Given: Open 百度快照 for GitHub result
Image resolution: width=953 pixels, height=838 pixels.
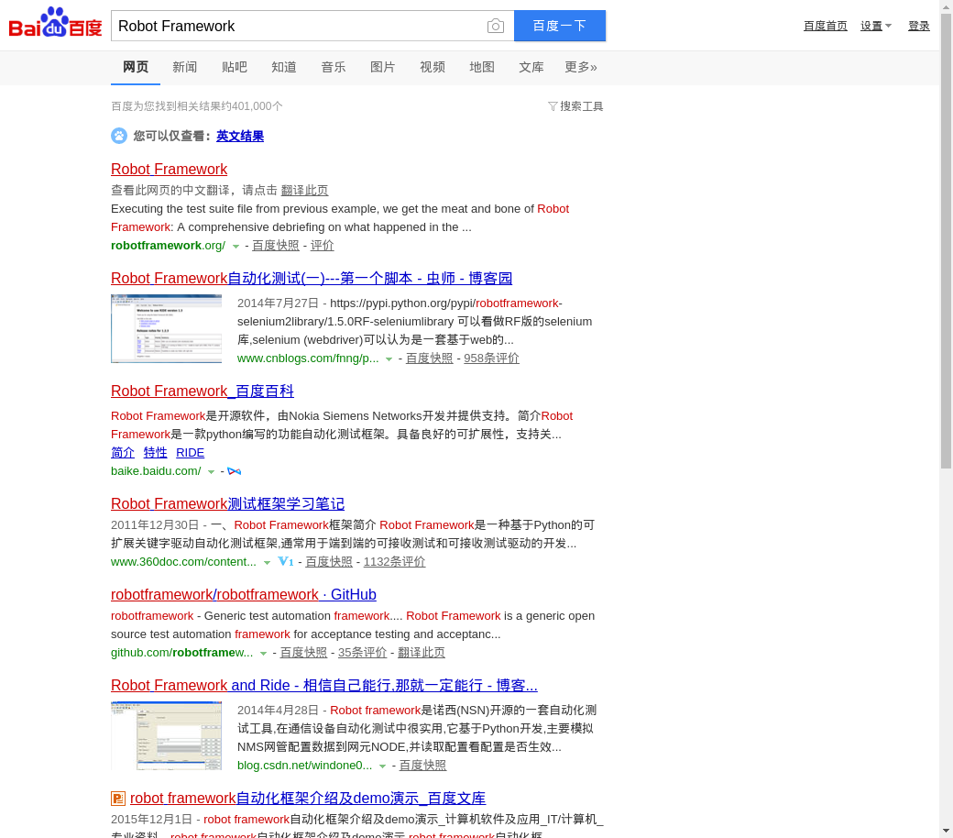Looking at the screenshot, I should 303,653.
